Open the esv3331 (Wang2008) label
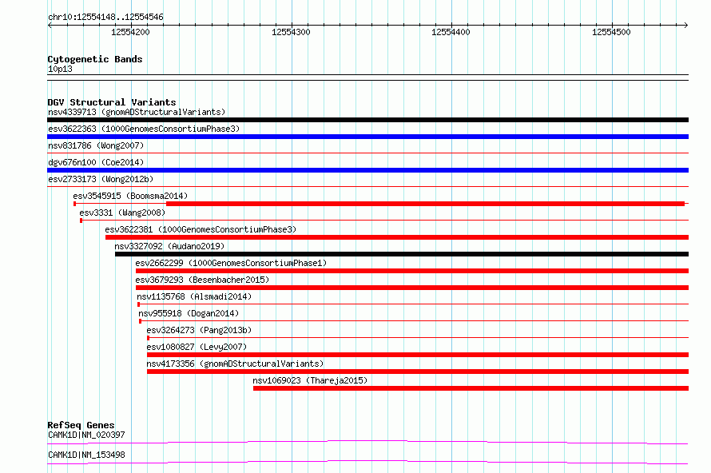 tap(122, 213)
